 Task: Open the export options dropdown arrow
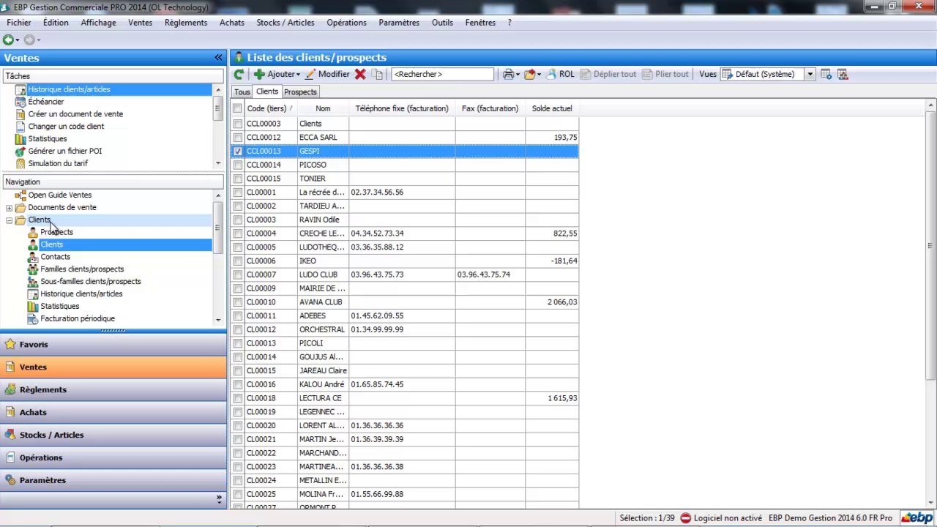pos(540,75)
